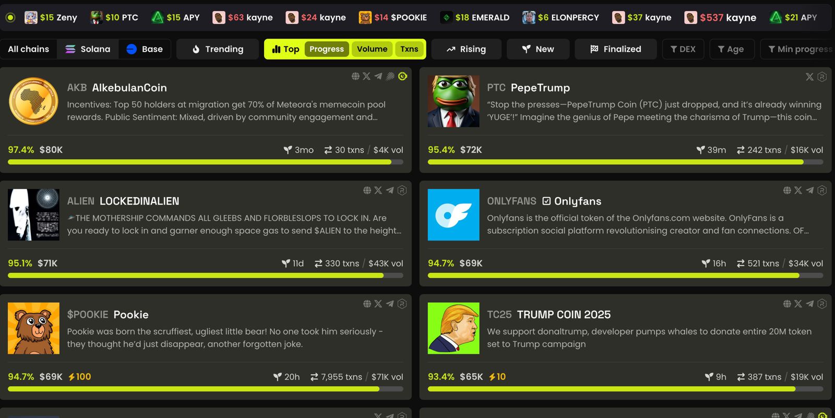Switch Top sorting to Volume

(372, 49)
